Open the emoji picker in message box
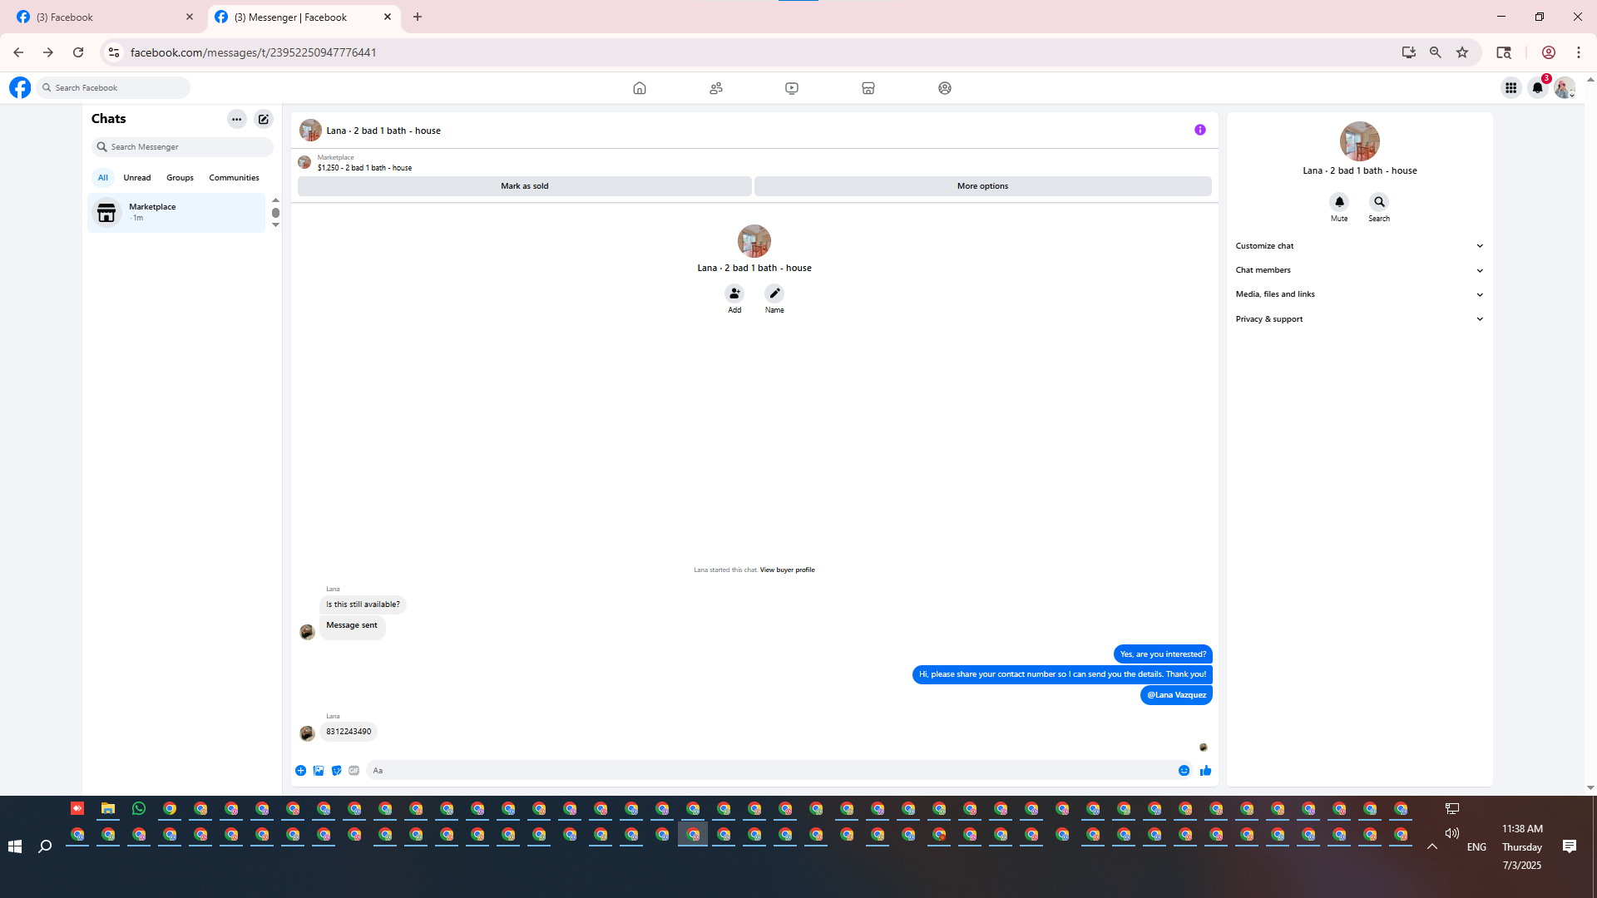 [x=1184, y=771]
